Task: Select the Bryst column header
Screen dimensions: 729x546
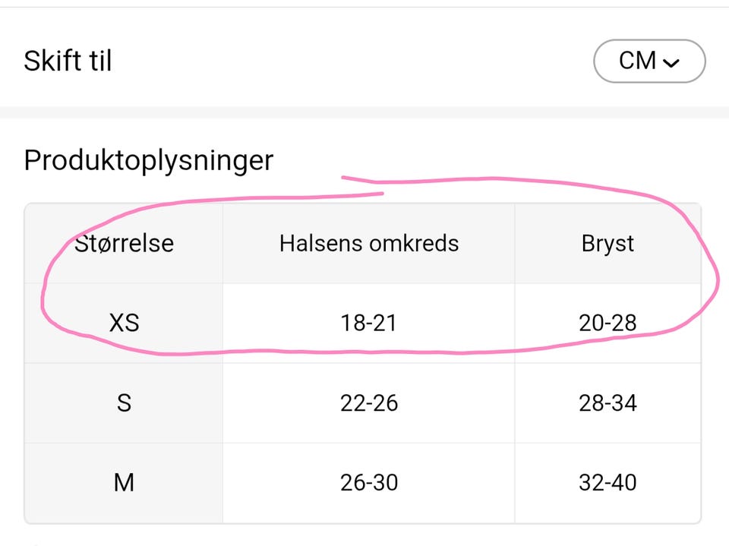Action: [x=607, y=243]
